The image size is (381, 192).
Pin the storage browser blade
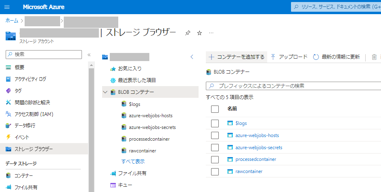[x=188, y=33]
